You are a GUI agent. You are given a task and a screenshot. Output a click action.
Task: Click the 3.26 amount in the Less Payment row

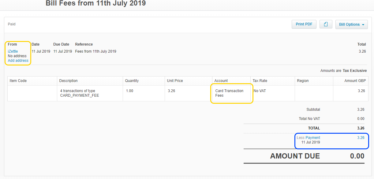(361, 138)
